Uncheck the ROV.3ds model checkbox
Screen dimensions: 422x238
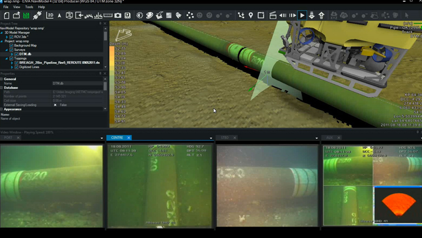click(x=11, y=37)
